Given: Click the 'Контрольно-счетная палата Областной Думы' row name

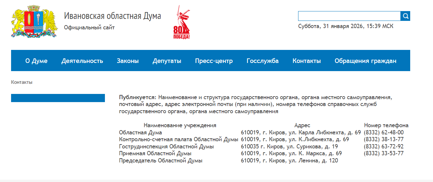Looking at the screenshot, I should click(x=179, y=140).
